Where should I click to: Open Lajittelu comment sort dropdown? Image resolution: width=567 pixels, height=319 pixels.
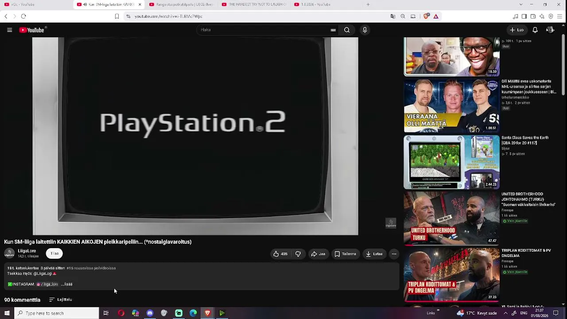coord(61,300)
